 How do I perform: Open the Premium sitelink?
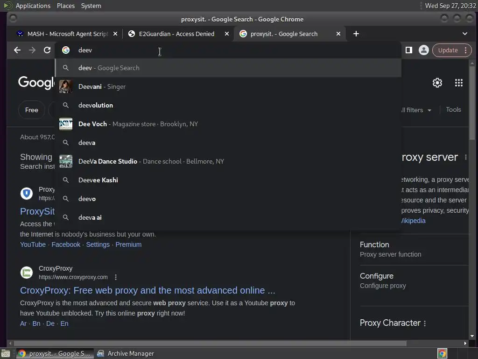128,244
